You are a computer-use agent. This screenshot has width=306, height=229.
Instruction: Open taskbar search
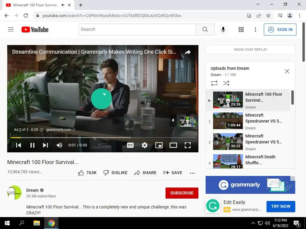coord(22,223)
